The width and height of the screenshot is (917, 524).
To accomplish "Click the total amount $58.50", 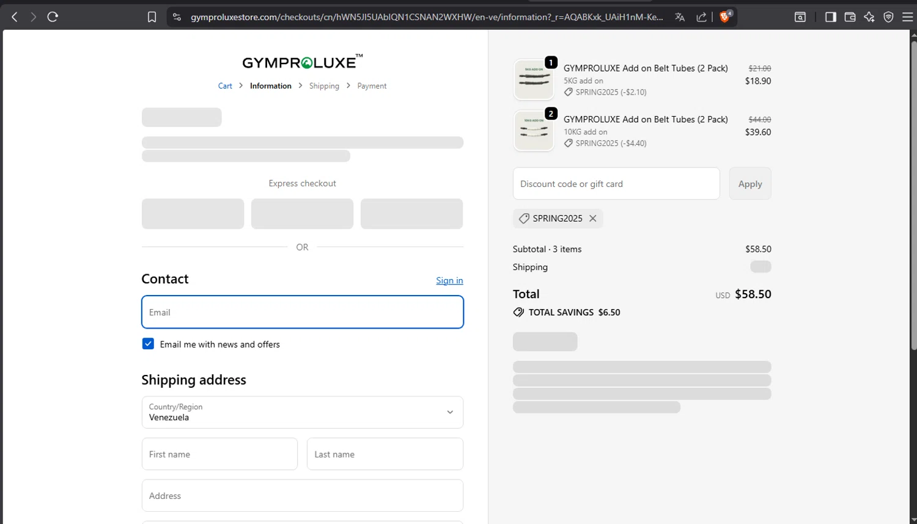I will click(x=753, y=294).
